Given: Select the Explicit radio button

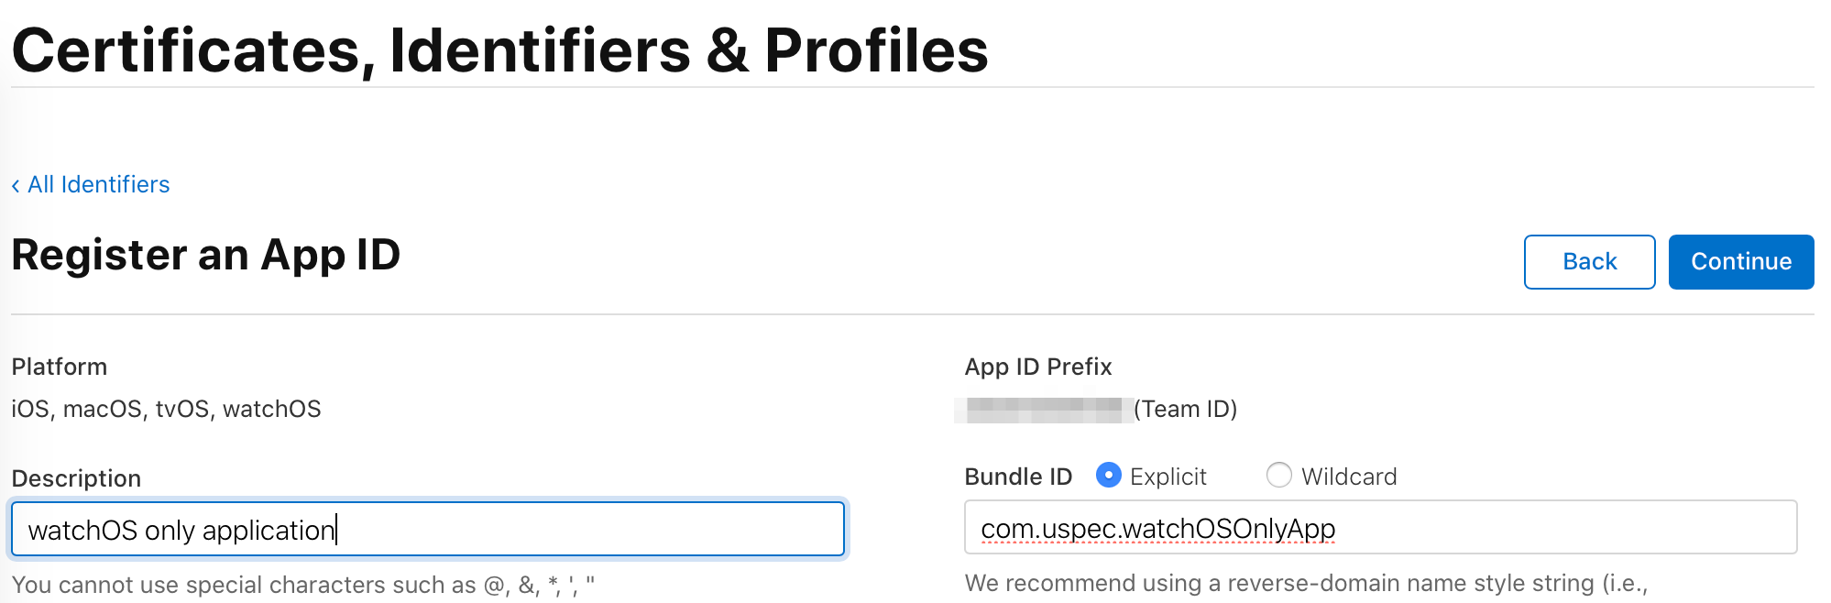Looking at the screenshot, I should click(x=1108, y=475).
